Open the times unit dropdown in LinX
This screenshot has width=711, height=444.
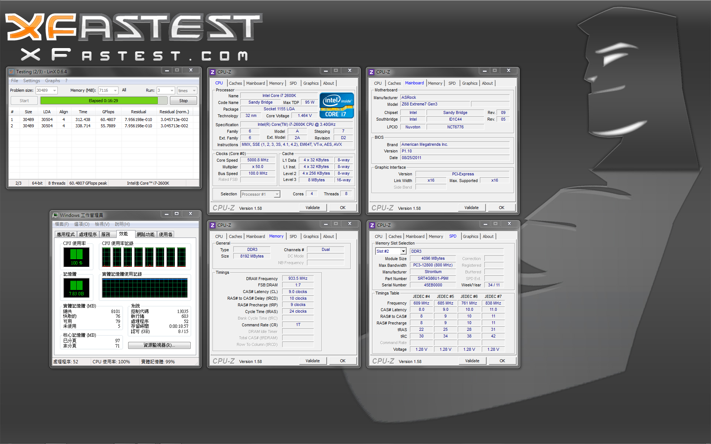pos(194,91)
